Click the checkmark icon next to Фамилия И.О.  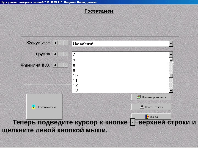point(61,65)
